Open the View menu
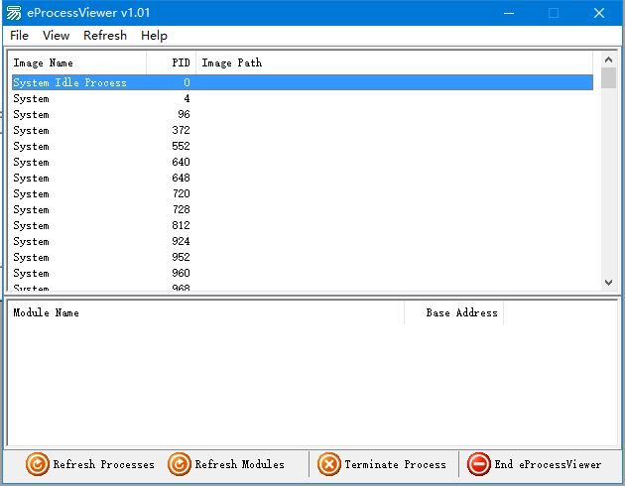The width and height of the screenshot is (625, 486). tap(57, 36)
